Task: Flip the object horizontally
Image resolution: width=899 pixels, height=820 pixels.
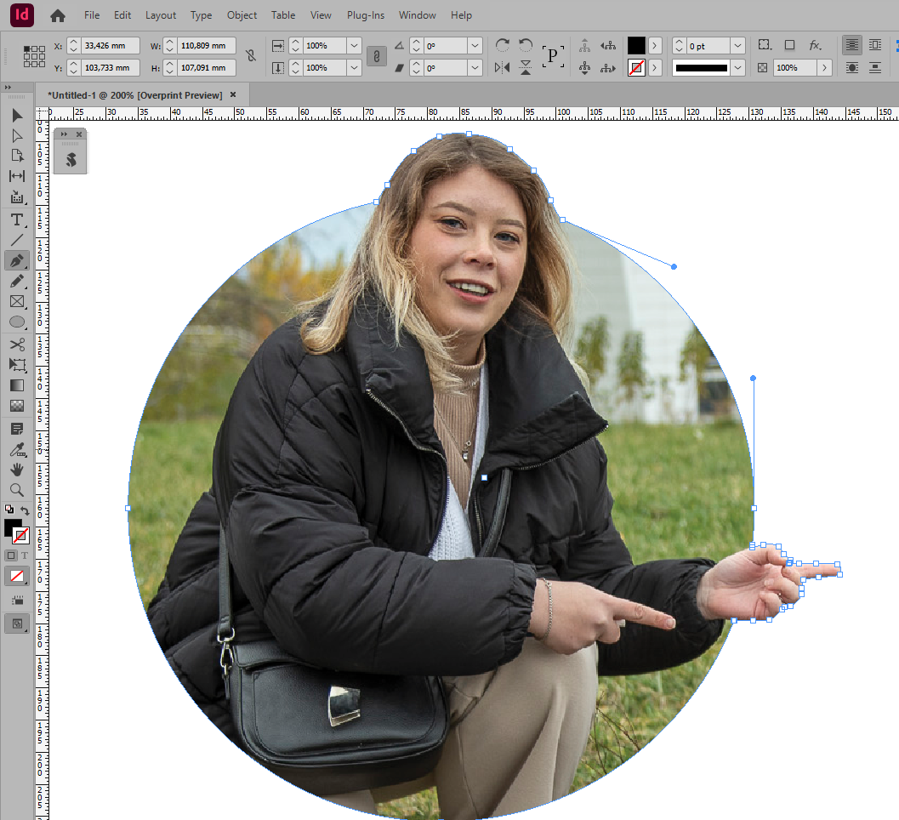Action: coord(503,68)
